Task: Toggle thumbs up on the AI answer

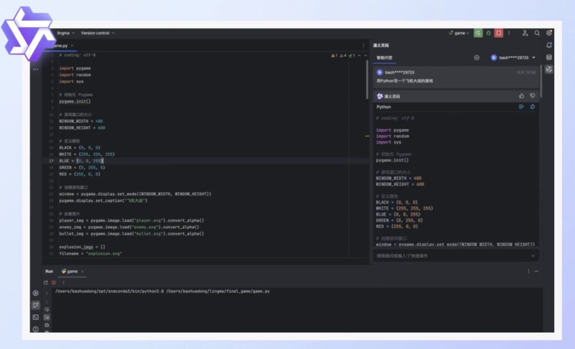Action: point(522,96)
